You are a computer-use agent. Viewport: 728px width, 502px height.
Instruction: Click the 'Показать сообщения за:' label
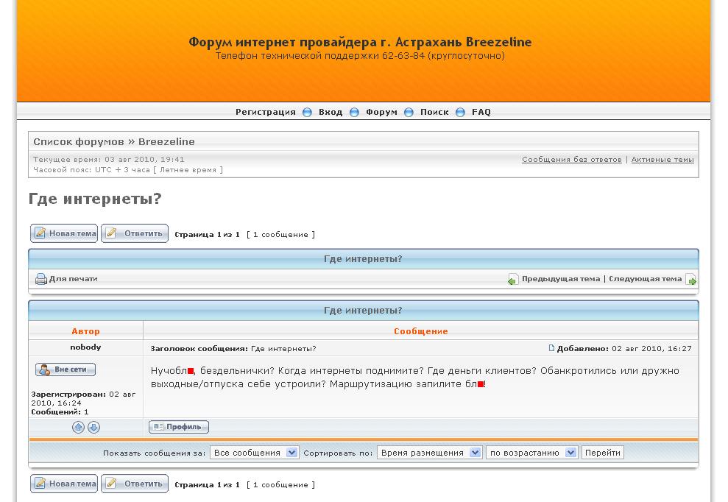pos(154,453)
